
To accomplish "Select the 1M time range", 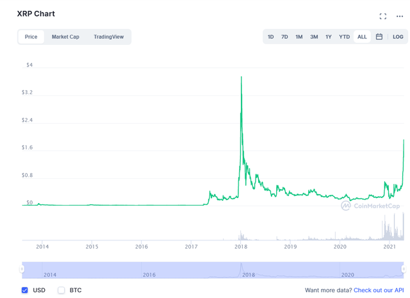I will 299,37.
